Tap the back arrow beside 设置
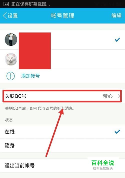Viewport: 125px width, 178px height. (x=5, y=16)
